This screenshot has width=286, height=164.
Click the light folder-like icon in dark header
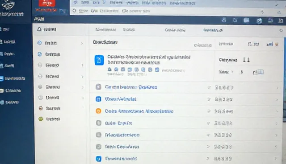click(x=247, y=20)
